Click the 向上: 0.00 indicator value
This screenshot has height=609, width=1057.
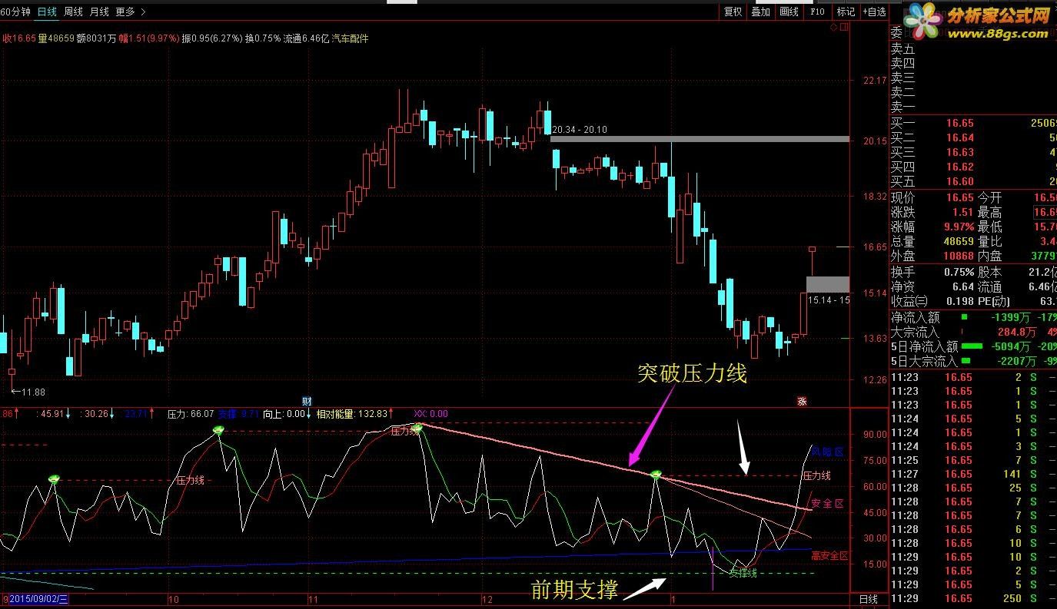tap(284, 414)
